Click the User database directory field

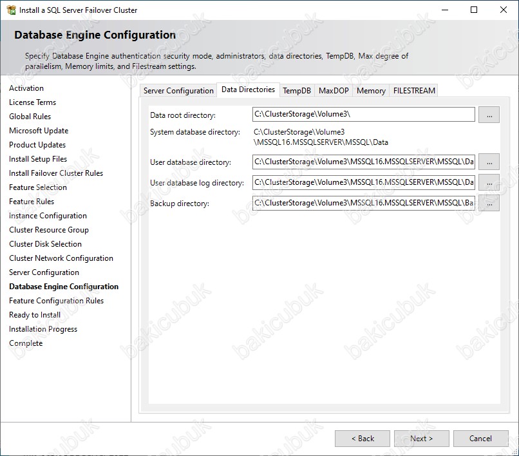[x=363, y=162]
